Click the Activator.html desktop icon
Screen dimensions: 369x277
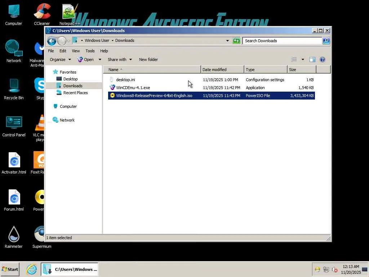(x=14, y=163)
